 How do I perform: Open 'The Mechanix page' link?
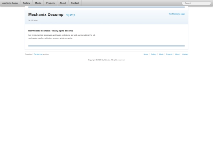(x=177, y=14)
